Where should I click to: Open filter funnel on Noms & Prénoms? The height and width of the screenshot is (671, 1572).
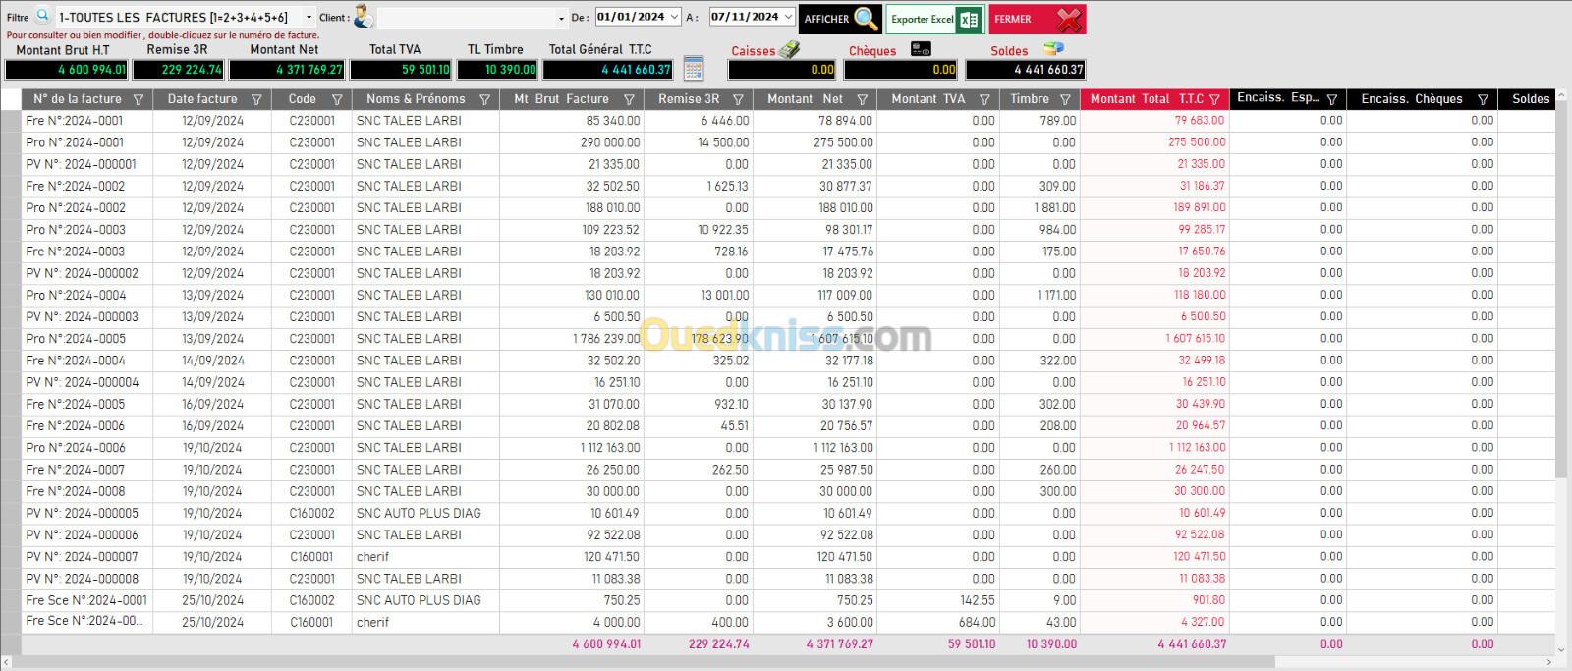(x=484, y=99)
